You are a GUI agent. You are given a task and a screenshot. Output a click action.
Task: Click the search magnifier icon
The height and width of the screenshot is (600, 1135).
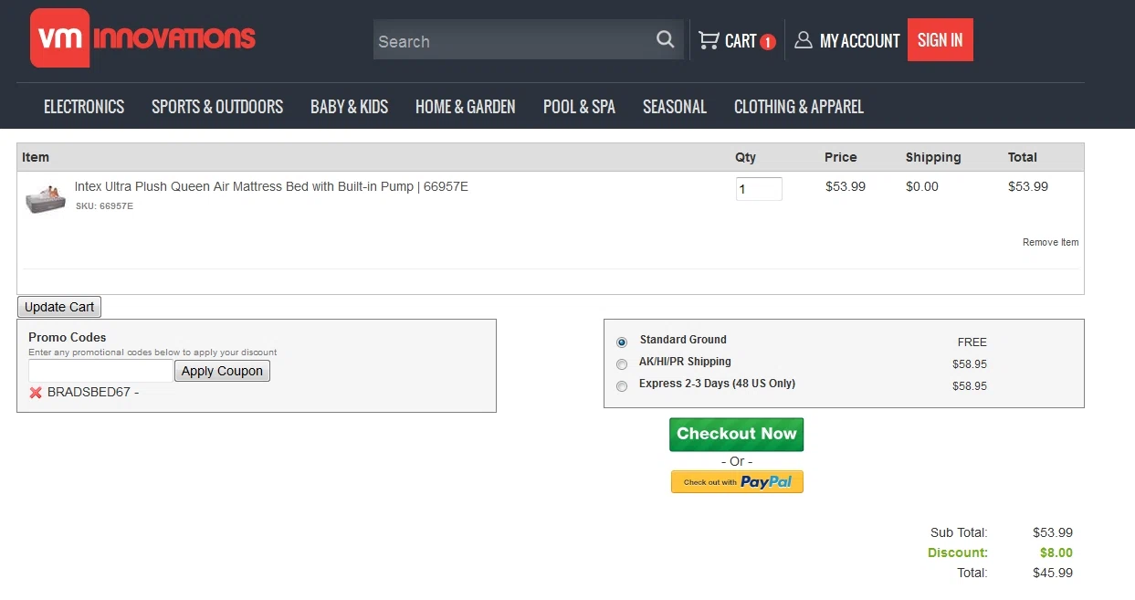click(665, 39)
